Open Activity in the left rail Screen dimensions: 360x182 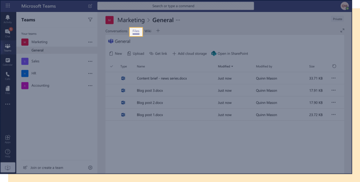(8, 19)
